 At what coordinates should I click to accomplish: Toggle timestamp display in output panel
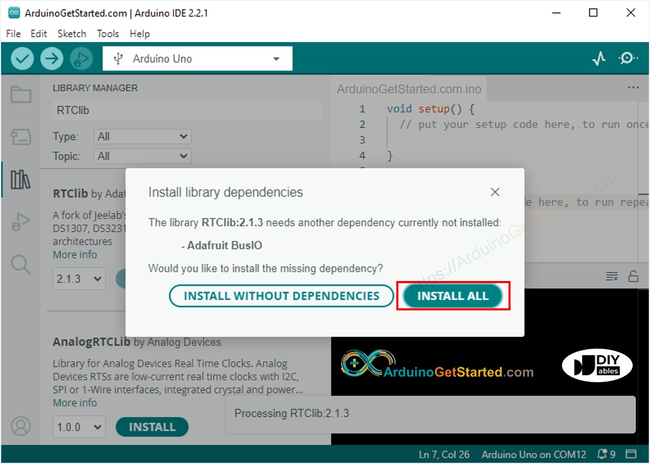click(x=611, y=276)
